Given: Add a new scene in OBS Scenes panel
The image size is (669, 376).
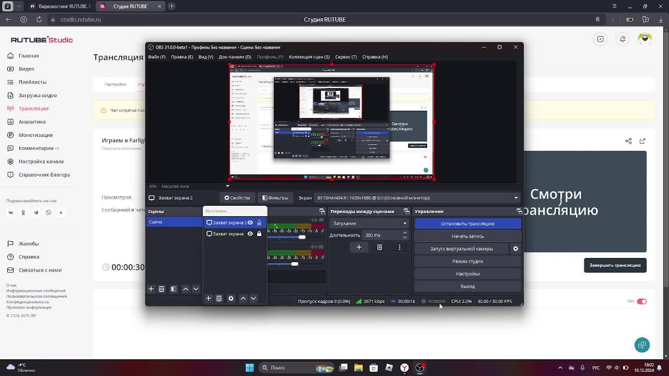Looking at the screenshot, I should pos(151,289).
